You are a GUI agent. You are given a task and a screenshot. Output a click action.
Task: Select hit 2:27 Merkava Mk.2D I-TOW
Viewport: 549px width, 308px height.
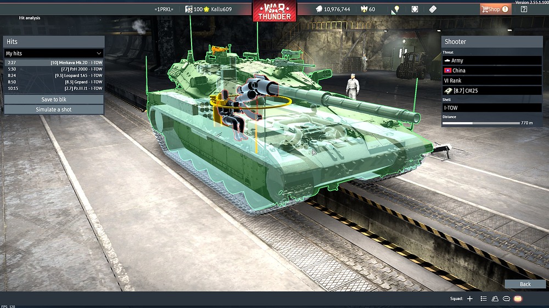tap(54, 62)
